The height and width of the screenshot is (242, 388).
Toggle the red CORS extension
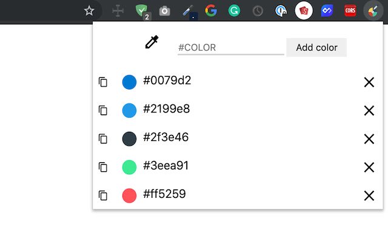click(x=350, y=11)
